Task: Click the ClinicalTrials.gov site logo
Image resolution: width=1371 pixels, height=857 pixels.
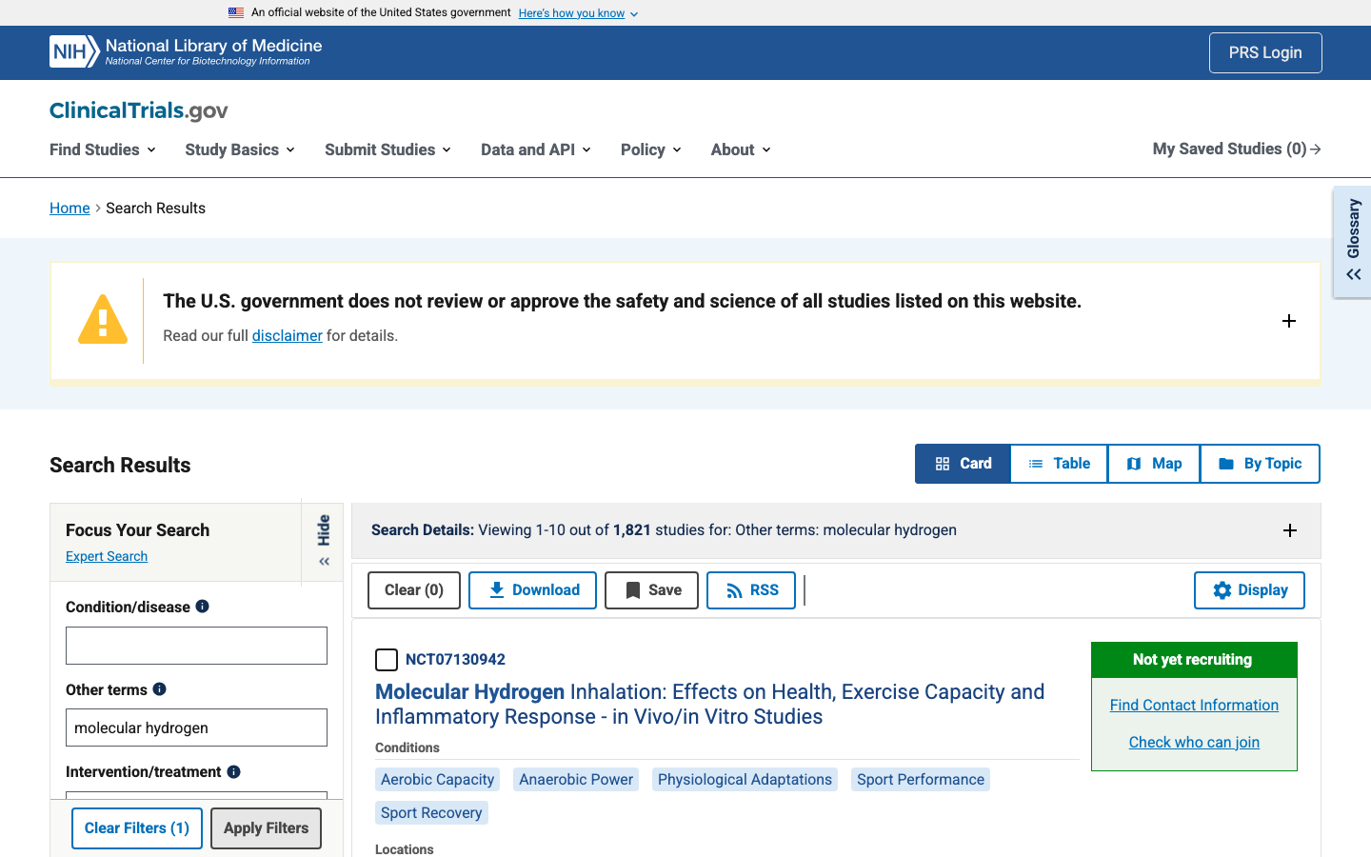Action: 139,110
